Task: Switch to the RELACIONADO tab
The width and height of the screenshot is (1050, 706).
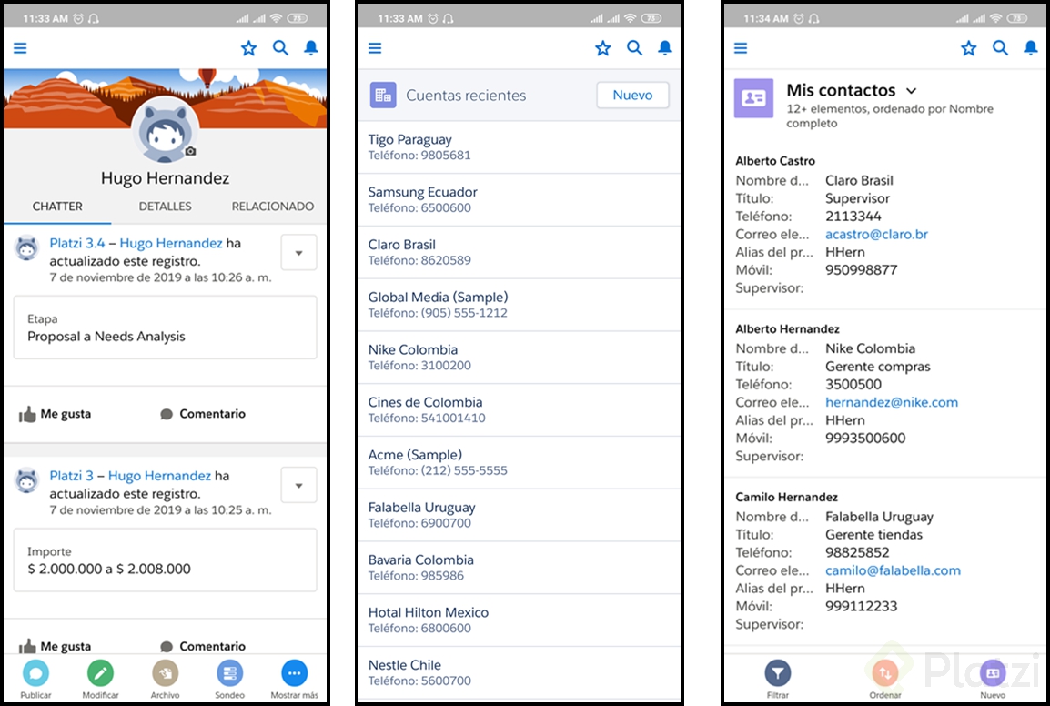Action: point(273,207)
